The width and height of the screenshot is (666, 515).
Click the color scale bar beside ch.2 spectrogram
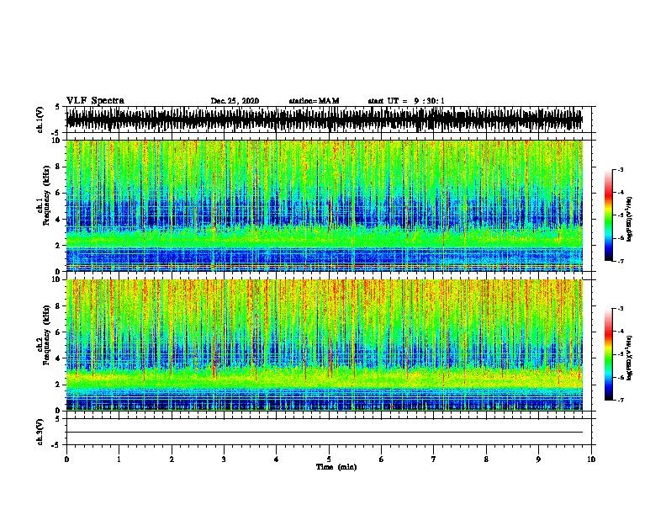(x=608, y=354)
